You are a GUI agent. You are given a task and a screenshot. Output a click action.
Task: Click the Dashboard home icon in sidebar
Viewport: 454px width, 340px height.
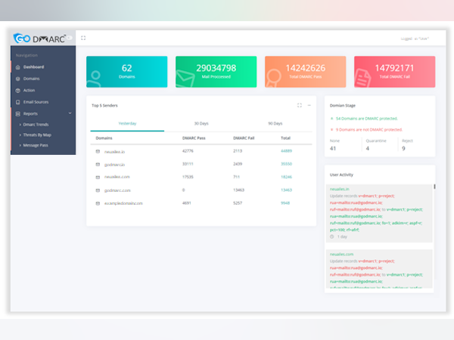pyautogui.click(x=17, y=67)
